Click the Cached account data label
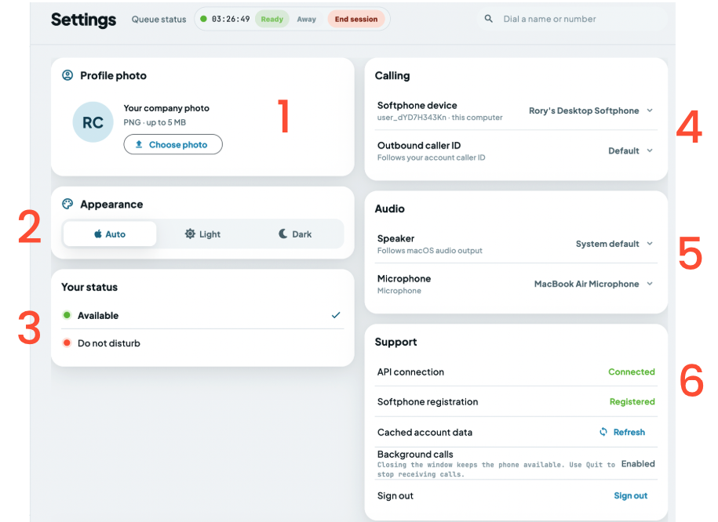This screenshot has width=718, height=522. click(425, 432)
